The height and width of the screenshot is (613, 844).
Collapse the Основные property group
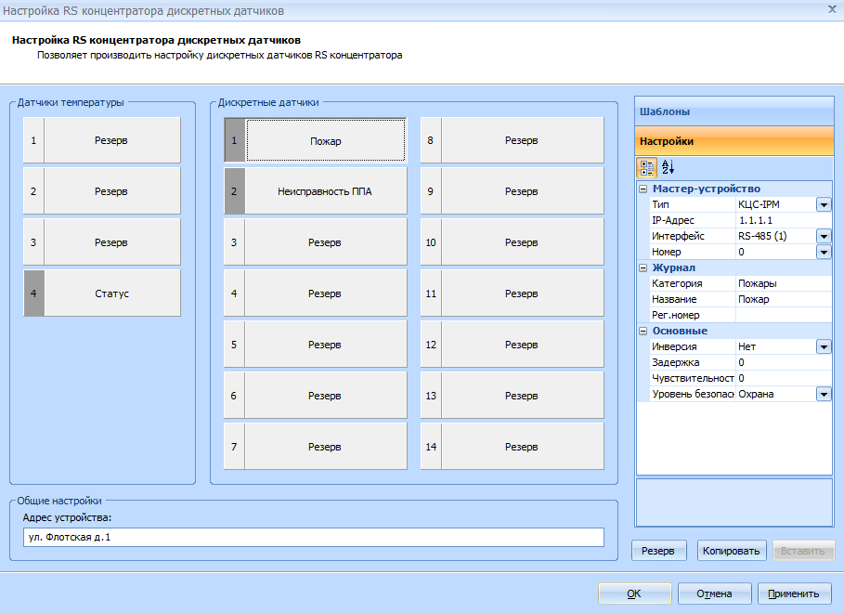tap(643, 332)
